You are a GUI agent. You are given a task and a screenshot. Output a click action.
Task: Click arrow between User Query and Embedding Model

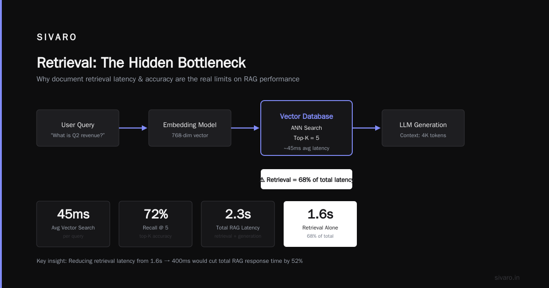click(x=133, y=128)
